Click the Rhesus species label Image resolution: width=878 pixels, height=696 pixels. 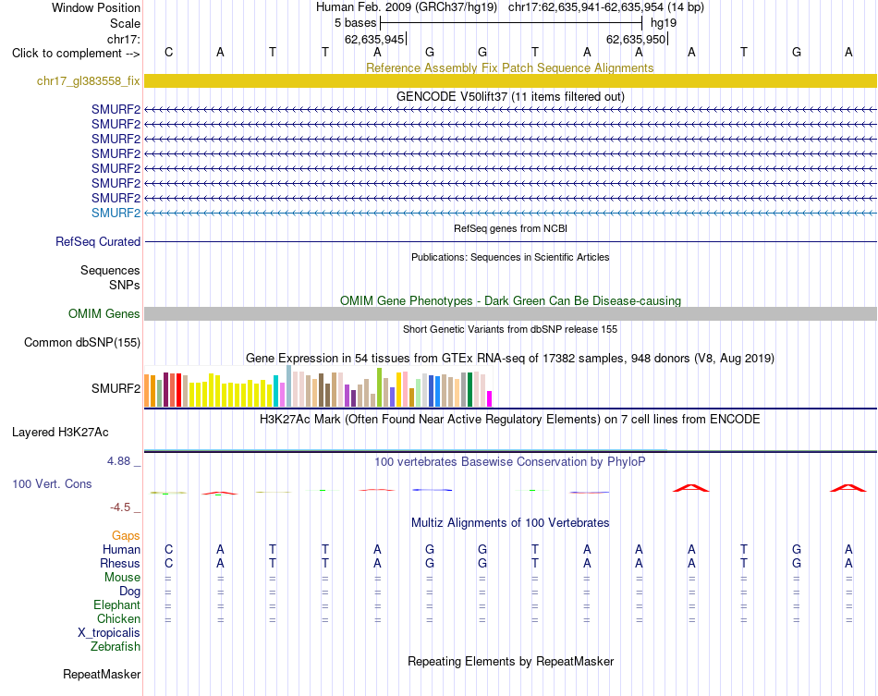pyautogui.click(x=120, y=563)
